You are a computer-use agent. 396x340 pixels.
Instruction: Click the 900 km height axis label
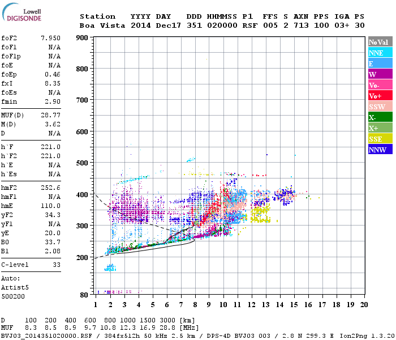click(82, 38)
